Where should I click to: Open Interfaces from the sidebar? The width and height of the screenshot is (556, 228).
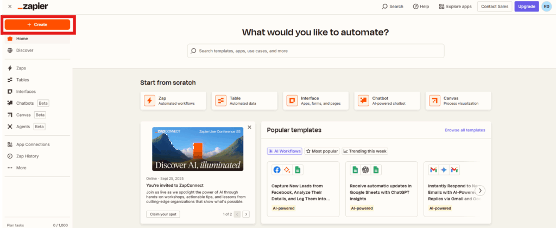[37, 92]
